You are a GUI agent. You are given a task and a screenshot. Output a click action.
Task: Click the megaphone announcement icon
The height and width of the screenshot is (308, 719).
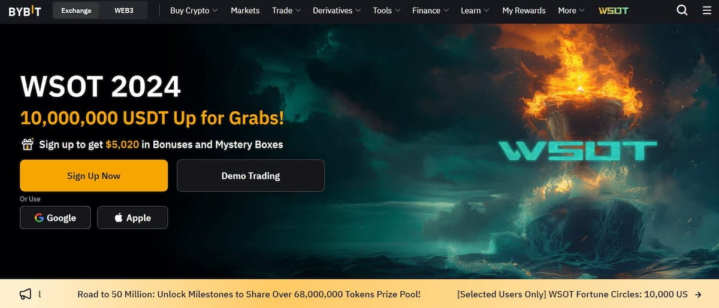pos(25,294)
